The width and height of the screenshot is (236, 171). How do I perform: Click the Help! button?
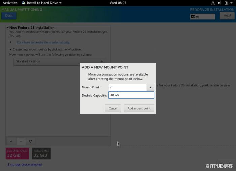[227, 16]
